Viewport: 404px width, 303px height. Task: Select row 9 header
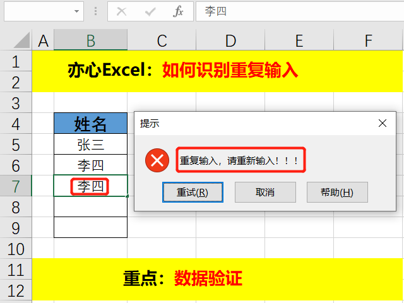(16, 227)
